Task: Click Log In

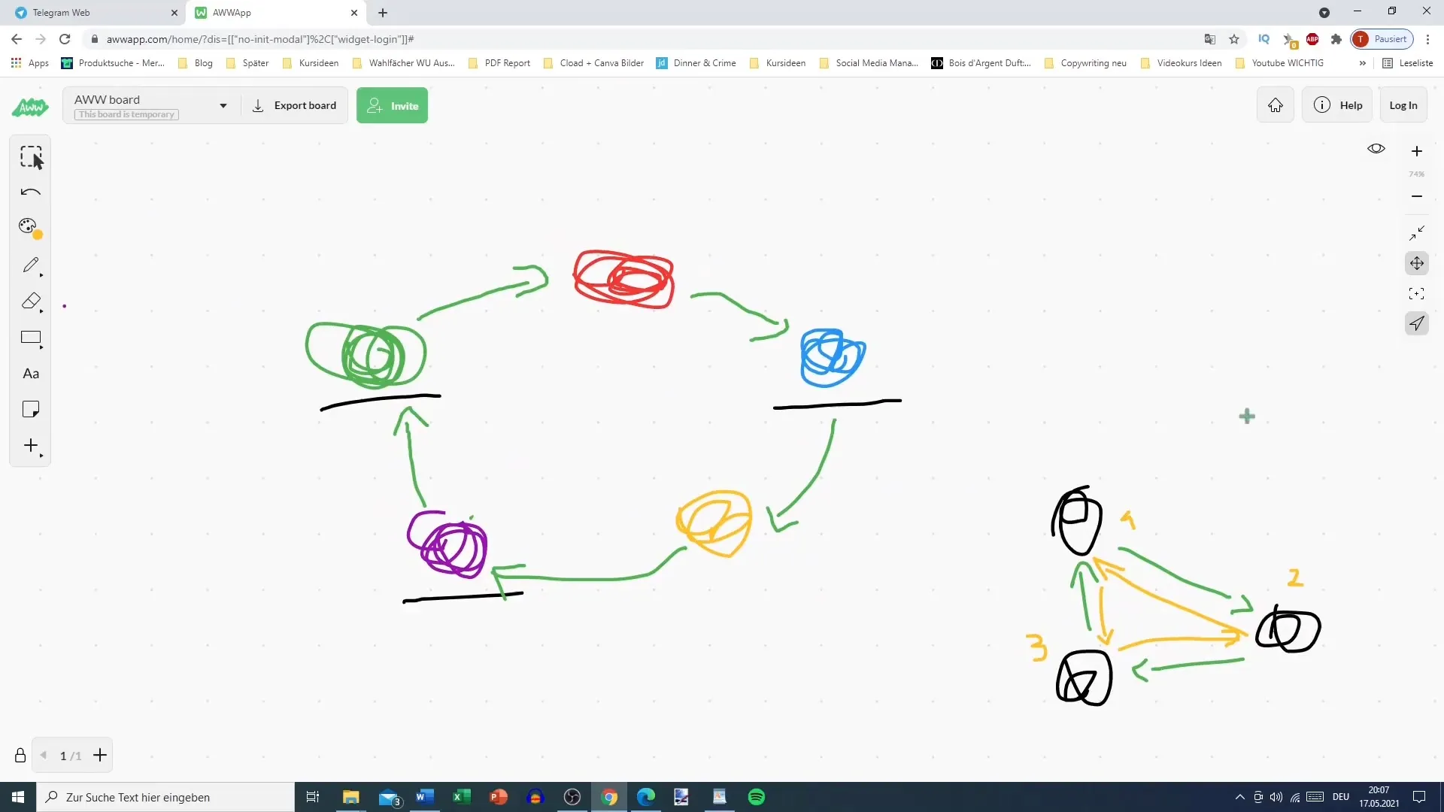Action: pos(1403,105)
